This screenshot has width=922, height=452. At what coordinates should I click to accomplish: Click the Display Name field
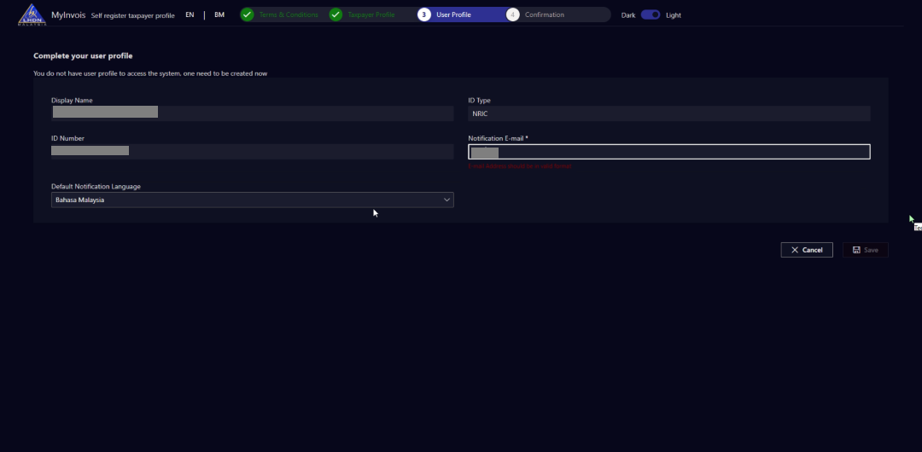pyautogui.click(x=252, y=113)
